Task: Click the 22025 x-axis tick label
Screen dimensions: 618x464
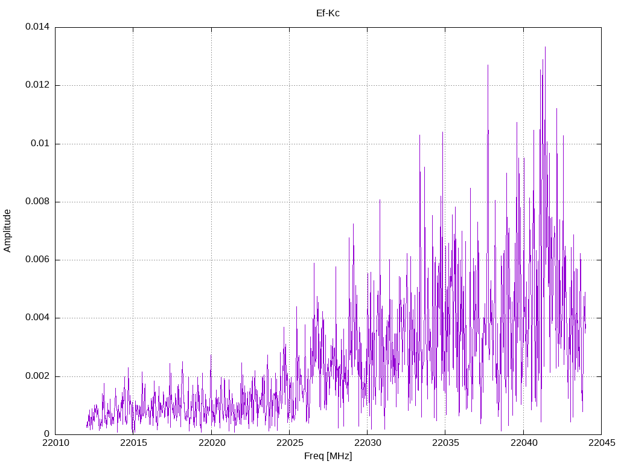Action: pyautogui.click(x=290, y=443)
